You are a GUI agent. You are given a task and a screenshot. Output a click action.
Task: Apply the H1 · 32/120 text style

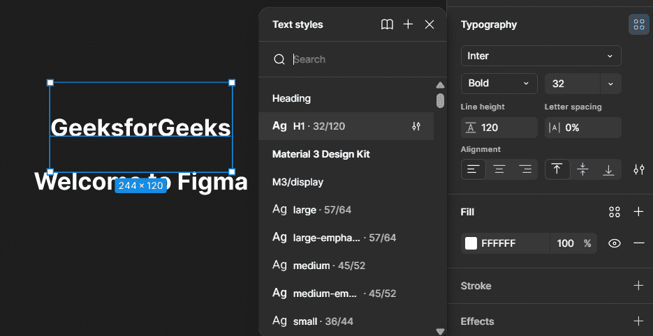click(346, 126)
